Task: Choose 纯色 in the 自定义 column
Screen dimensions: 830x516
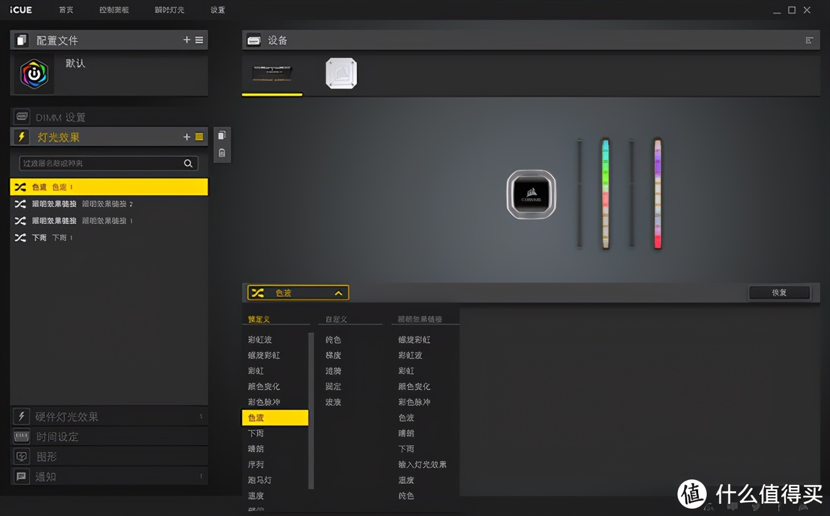Action: click(x=333, y=340)
